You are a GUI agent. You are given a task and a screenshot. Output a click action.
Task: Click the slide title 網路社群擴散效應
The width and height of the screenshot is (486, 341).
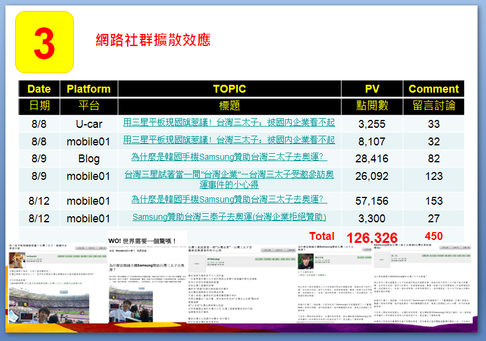click(153, 40)
